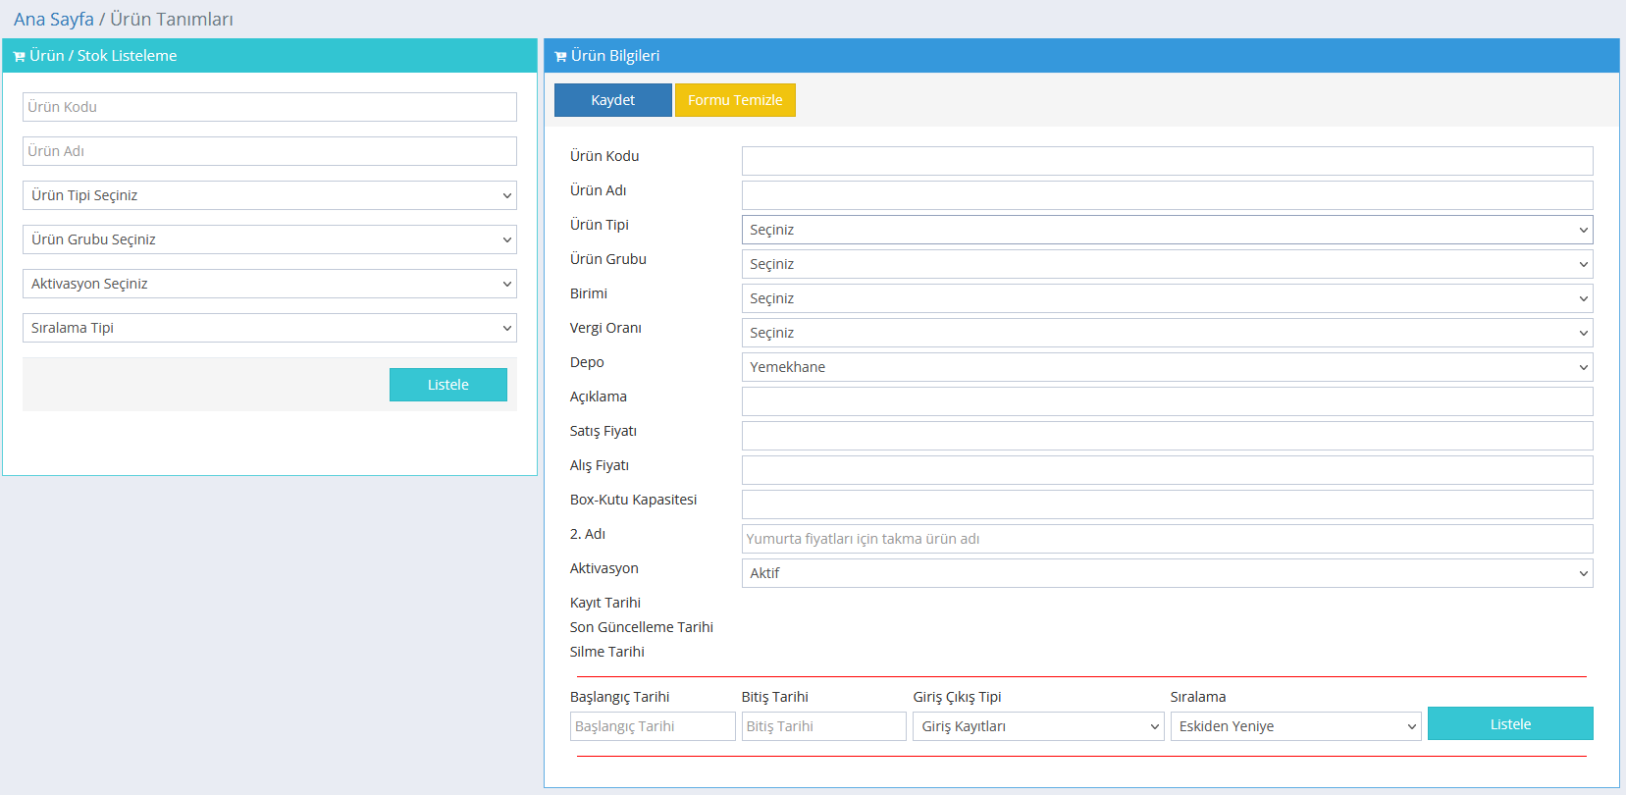This screenshot has width=1626, height=795.
Task: Click Listele button in the stock filter panel
Action: pyautogui.click(x=447, y=385)
